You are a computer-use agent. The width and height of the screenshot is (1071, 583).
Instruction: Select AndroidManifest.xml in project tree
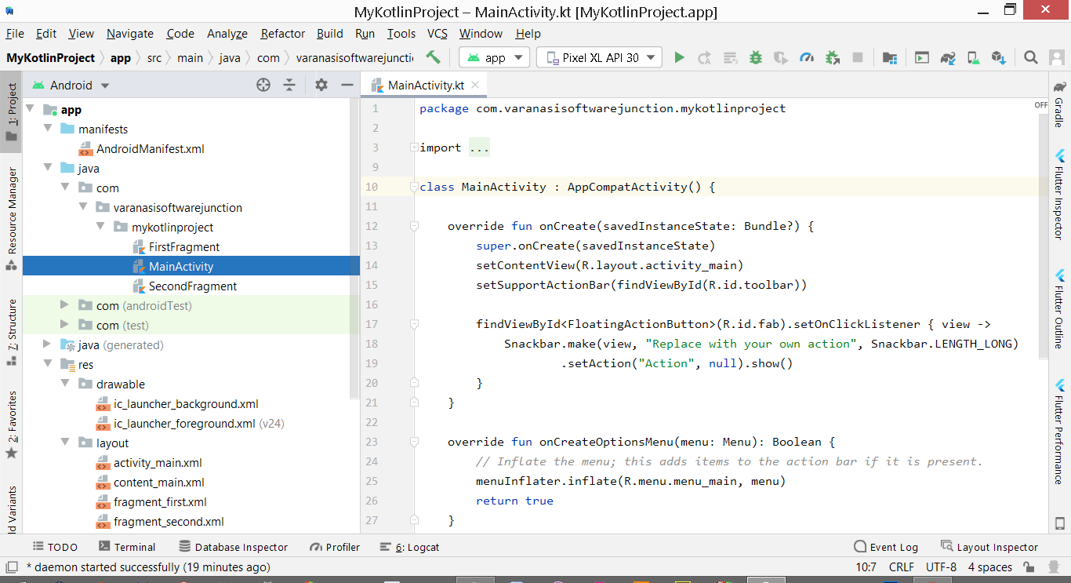pos(141,148)
